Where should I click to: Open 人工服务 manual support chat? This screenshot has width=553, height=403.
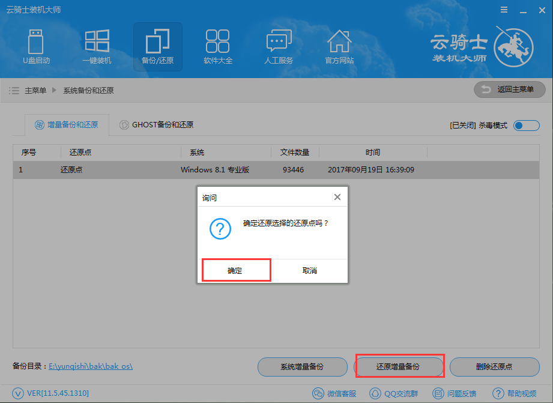(x=279, y=47)
